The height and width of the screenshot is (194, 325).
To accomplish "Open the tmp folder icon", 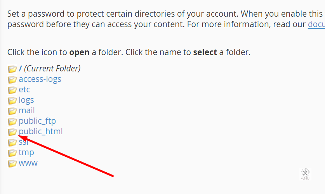I will [12, 153].
